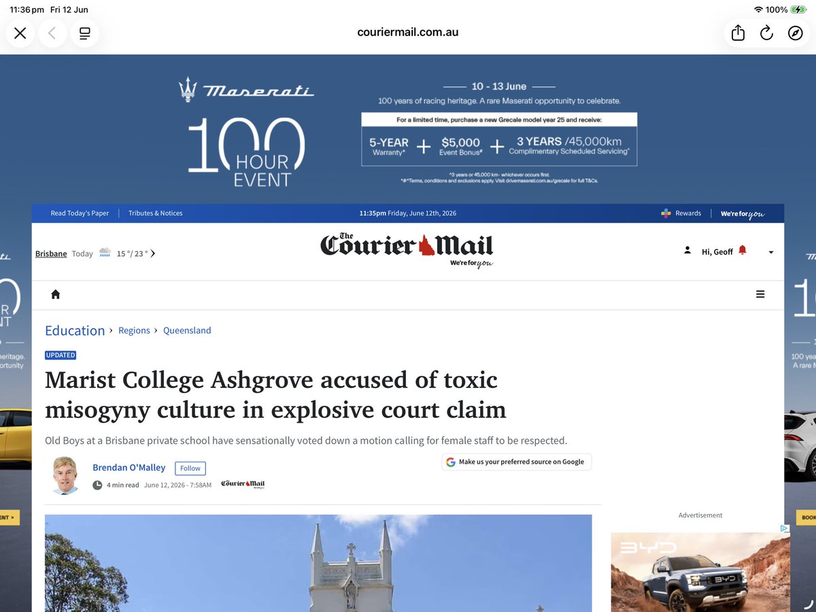
Task: Open hamburger navigation menu
Action: point(760,294)
